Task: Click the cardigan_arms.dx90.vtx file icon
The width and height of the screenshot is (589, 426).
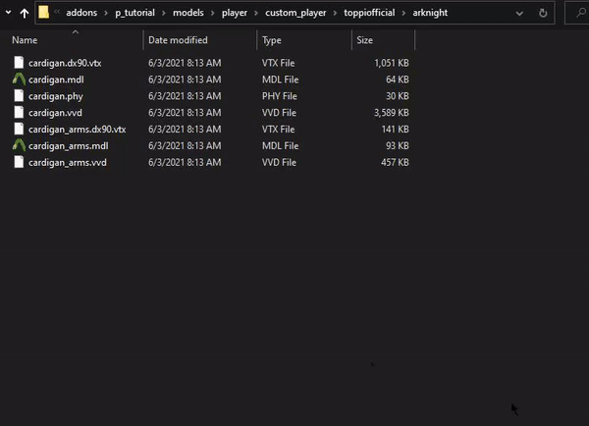Action: pos(19,130)
